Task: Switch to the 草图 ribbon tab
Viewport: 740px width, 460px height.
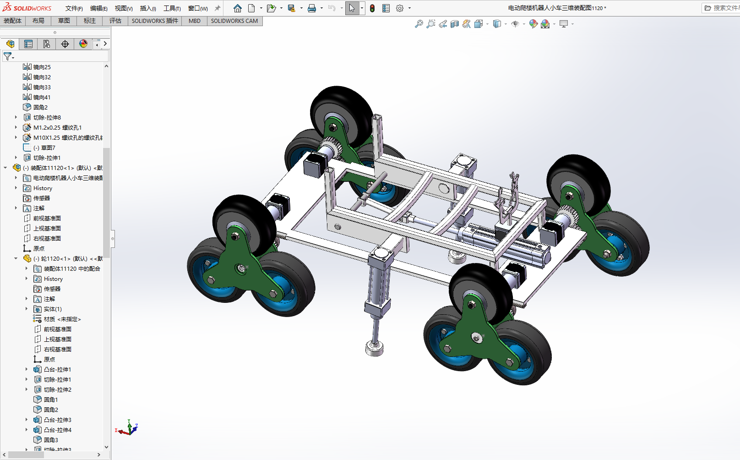Action: tap(64, 21)
